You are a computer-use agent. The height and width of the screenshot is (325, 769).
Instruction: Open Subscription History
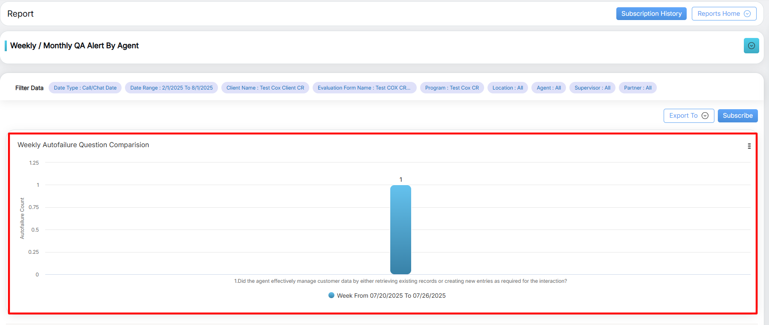click(651, 14)
